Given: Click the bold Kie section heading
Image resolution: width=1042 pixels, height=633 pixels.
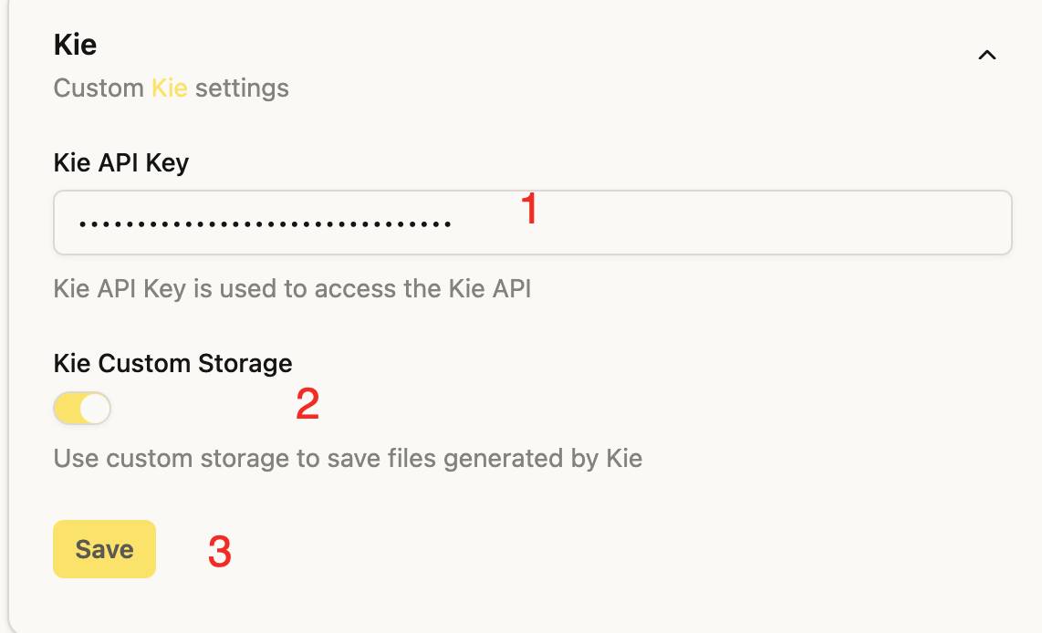Looking at the screenshot, I should (x=75, y=45).
